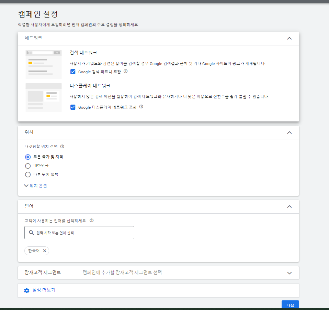Viewport: 329px width, 310px height.
Task: Click the help icon next to 고객이 사용하는 언어 선택
Action: tap(91, 221)
